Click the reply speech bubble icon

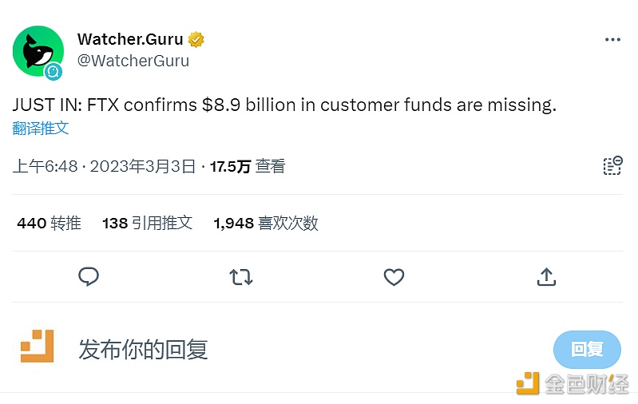coord(89,276)
